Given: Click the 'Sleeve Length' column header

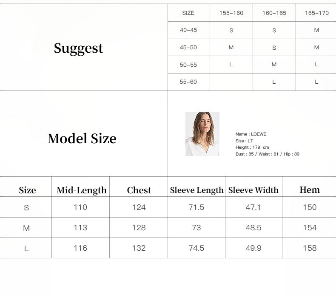Looking at the screenshot, I should click(x=196, y=190).
